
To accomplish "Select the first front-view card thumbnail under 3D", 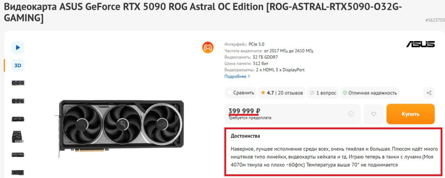I will point(18,83).
